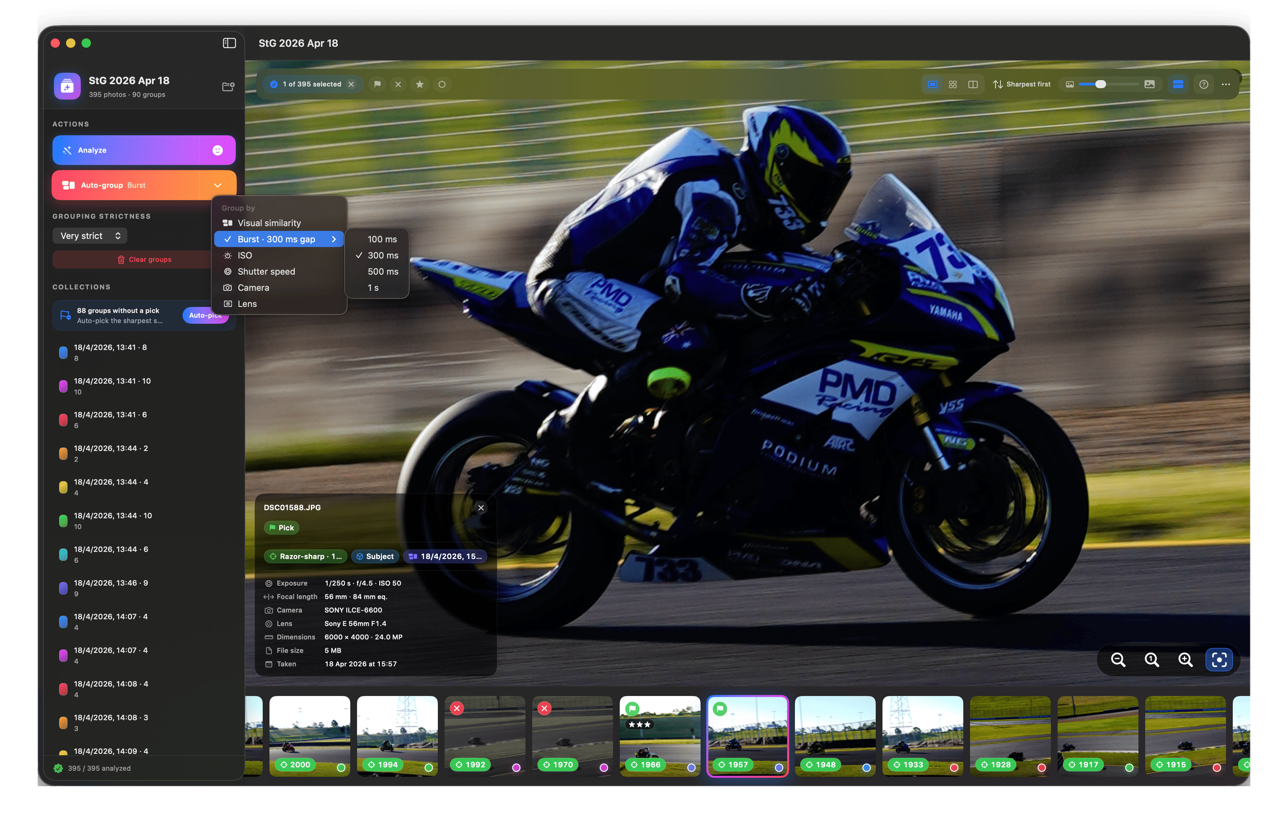The image size is (1288, 836).
Task: Open the Sharpest first sort menu
Action: click(x=1021, y=84)
